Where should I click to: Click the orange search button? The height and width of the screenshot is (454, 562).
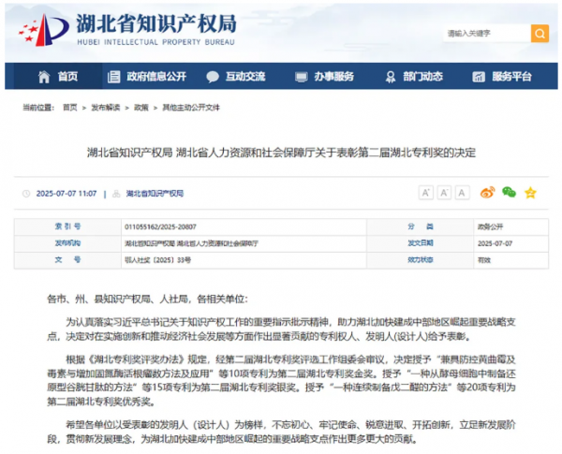click(x=540, y=34)
